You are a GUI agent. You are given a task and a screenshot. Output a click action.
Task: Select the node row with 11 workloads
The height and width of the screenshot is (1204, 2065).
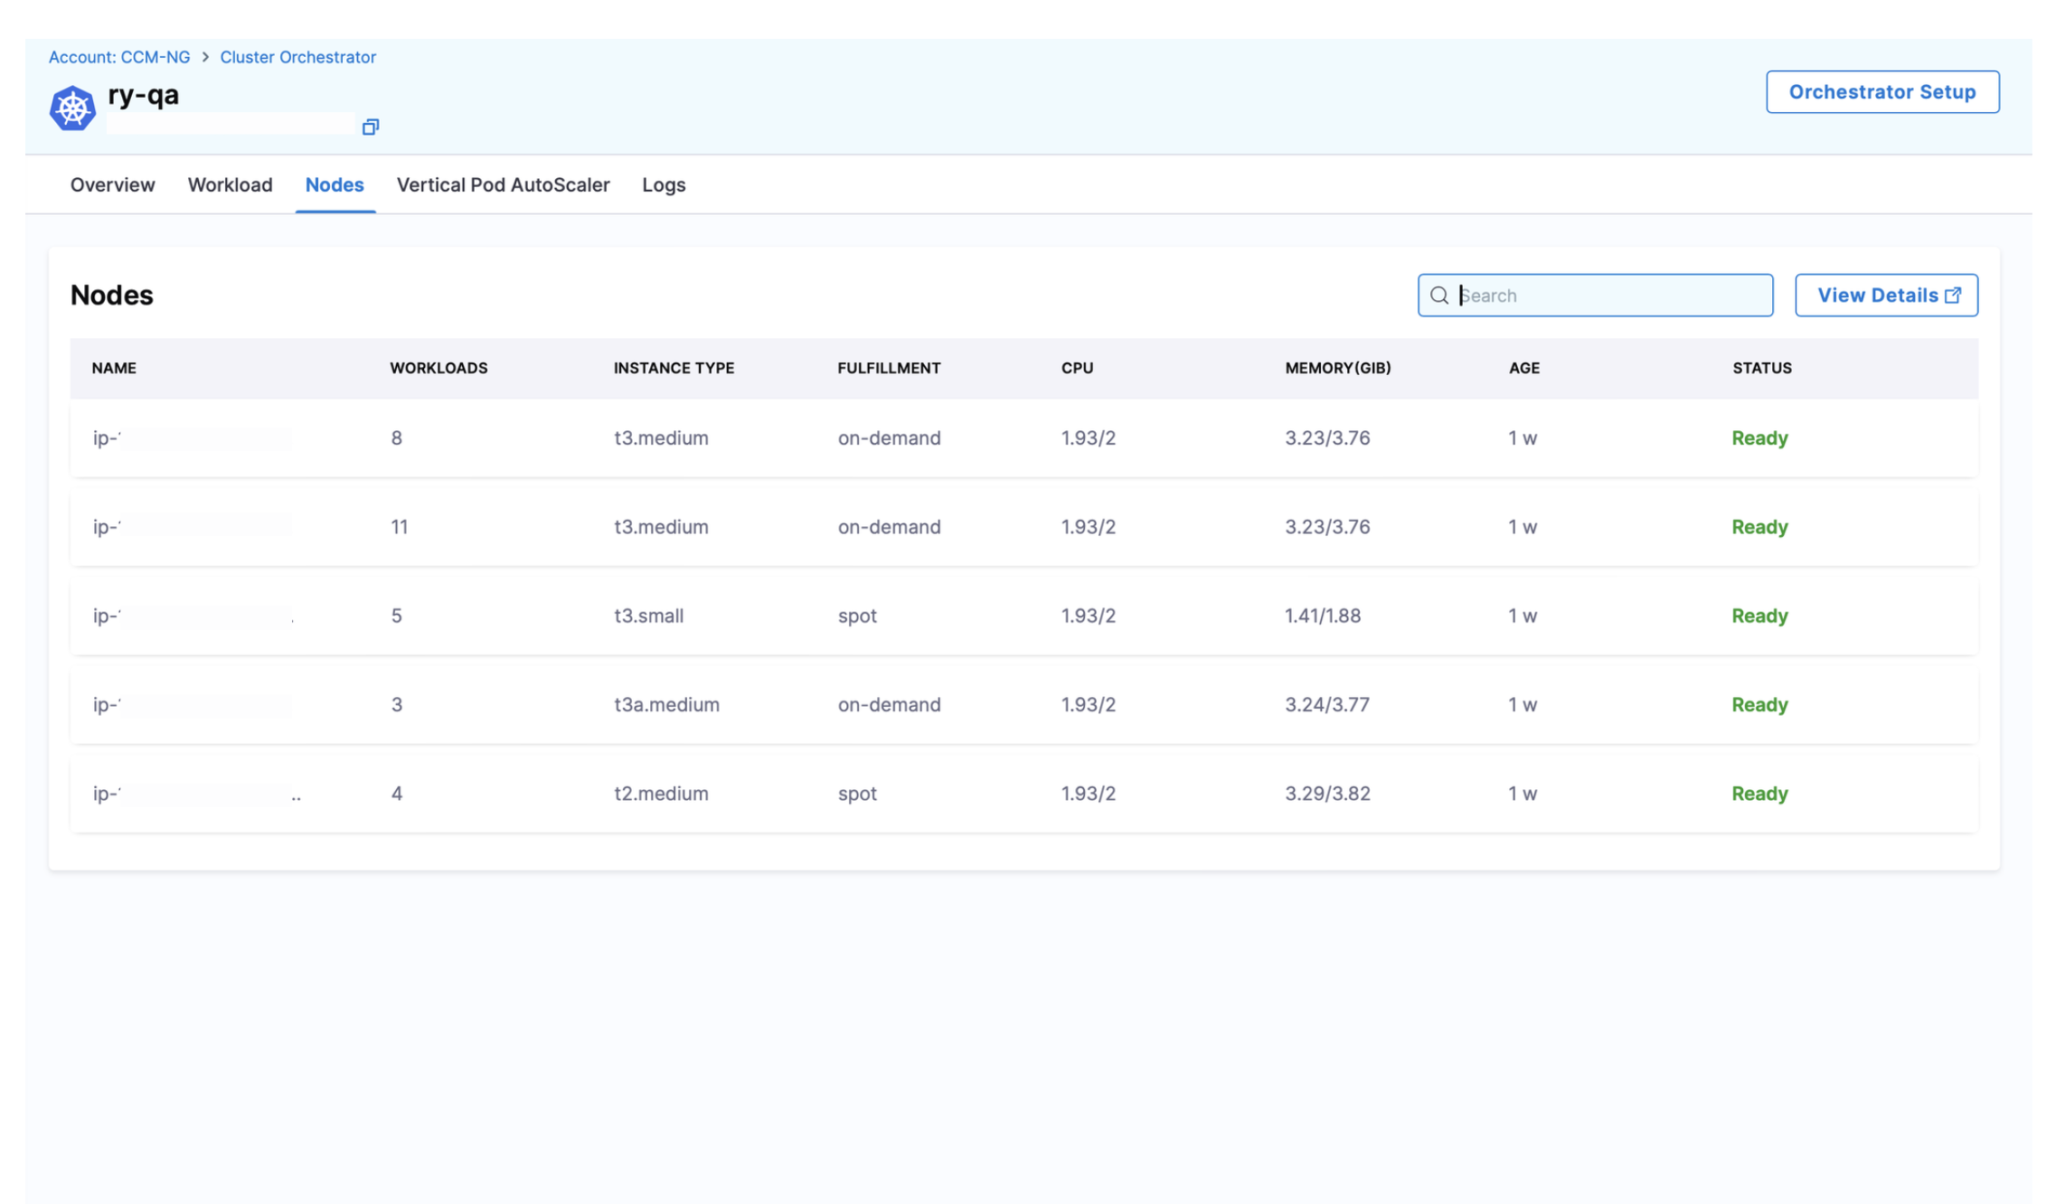tap(1023, 527)
